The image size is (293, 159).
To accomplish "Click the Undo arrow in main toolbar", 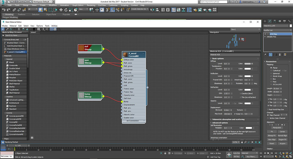I will coord(4,10).
